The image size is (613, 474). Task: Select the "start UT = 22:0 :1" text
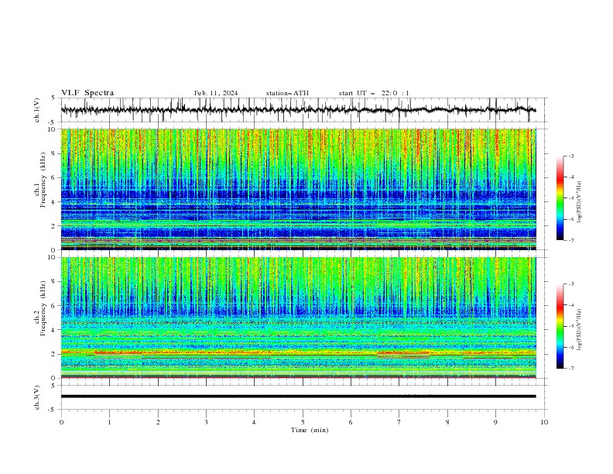click(x=374, y=93)
